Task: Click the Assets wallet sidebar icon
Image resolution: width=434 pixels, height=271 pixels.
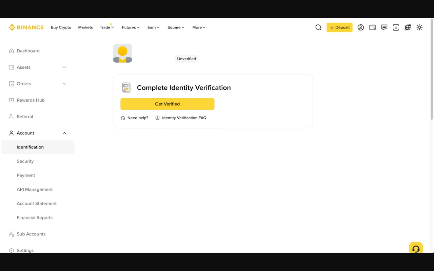Action: tap(11, 67)
